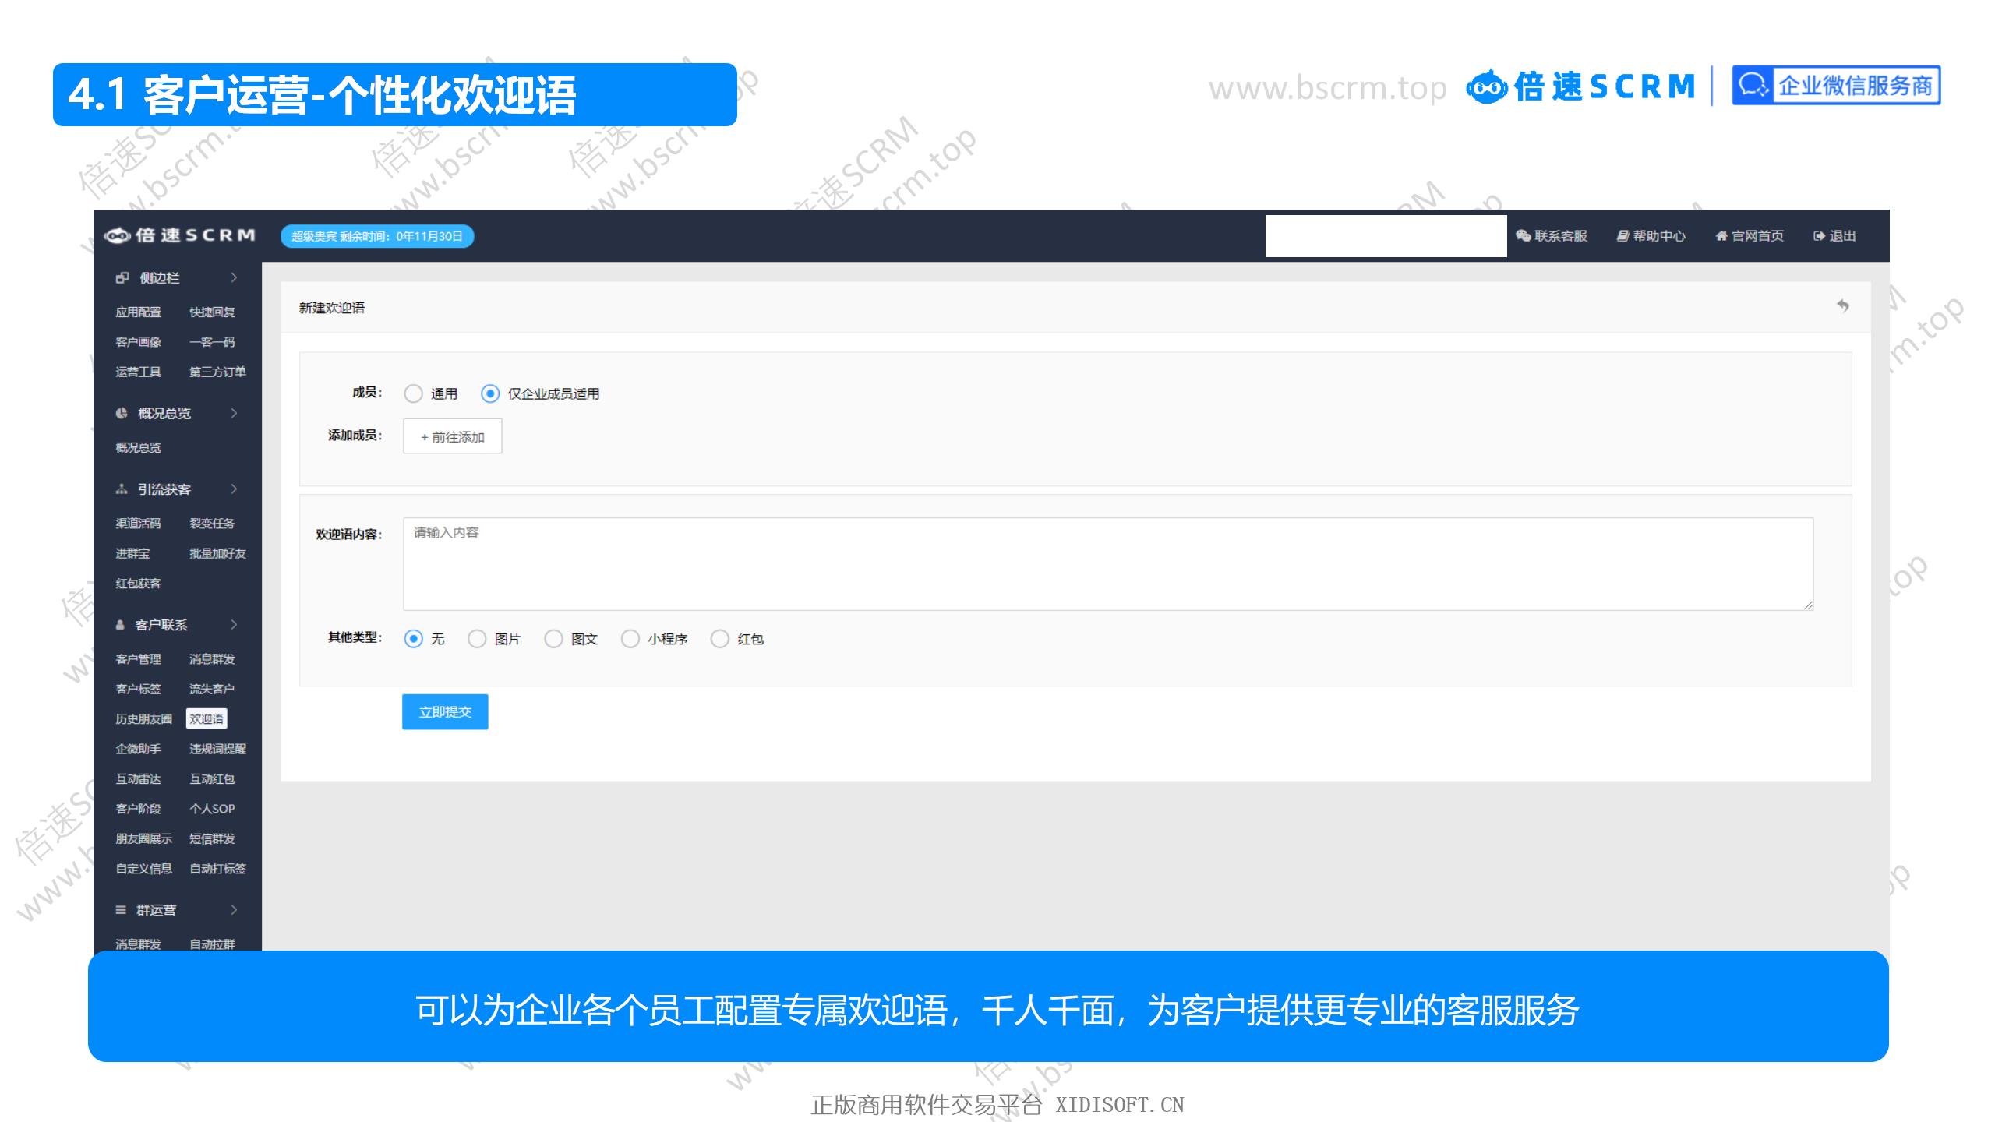Click the 欢迎语内容 text area

tap(1108, 564)
